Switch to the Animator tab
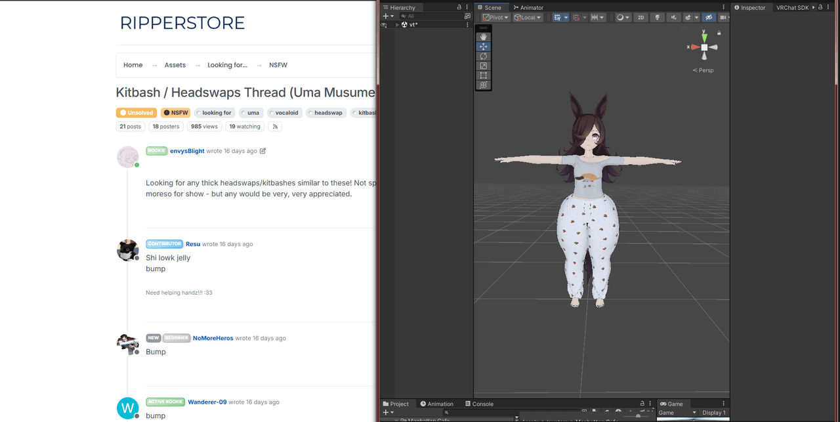Viewport: 840px width, 422px height. click(528, 8)
